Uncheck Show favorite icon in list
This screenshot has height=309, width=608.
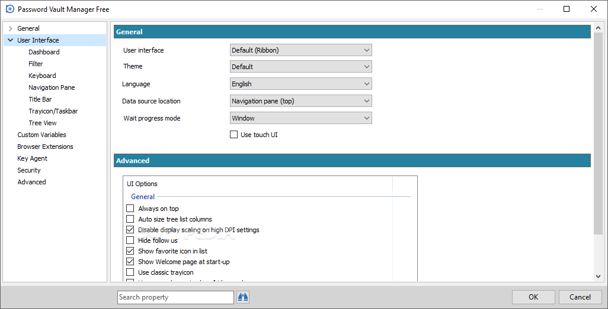click(130, 251)
